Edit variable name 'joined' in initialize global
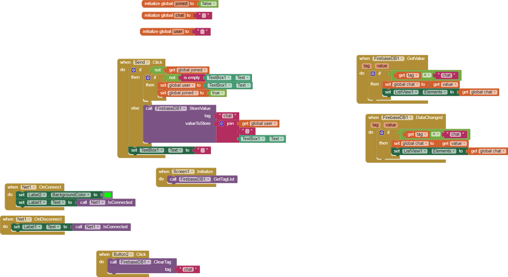 click(181, 3)
